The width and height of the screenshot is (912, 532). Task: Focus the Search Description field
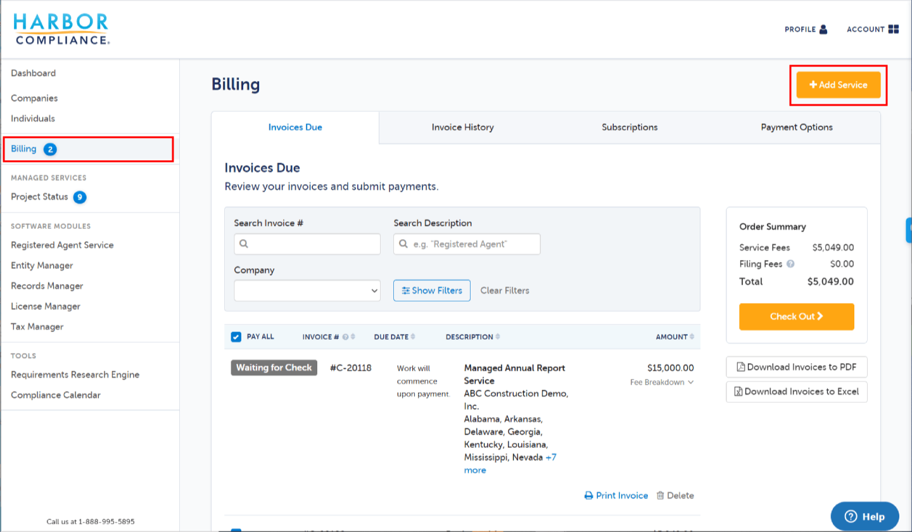[x=467, y=244]
